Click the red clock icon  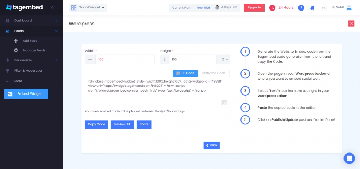272,8
